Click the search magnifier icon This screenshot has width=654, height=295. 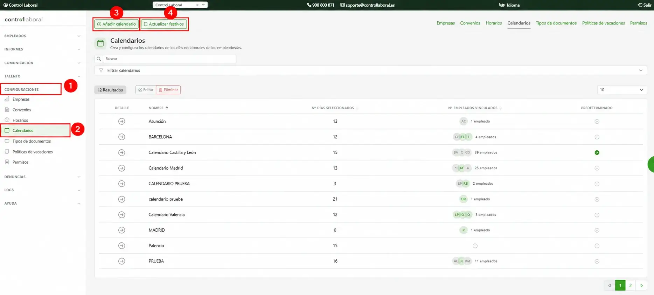[99, 59]
